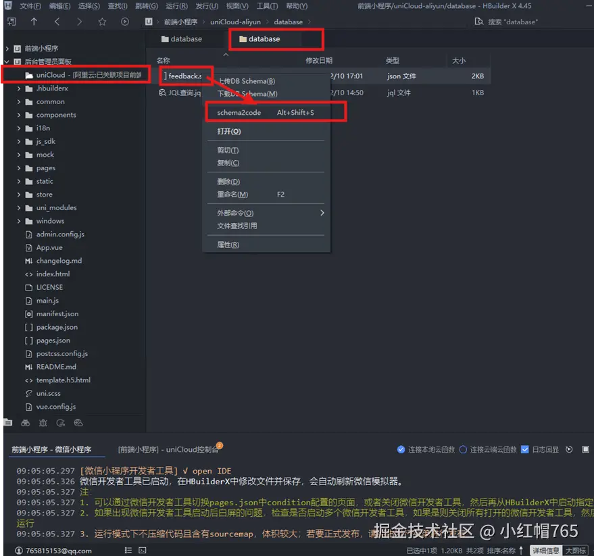Switch to 大图标 view
Viewport: 594px width, 556px height.
(576, 551)
